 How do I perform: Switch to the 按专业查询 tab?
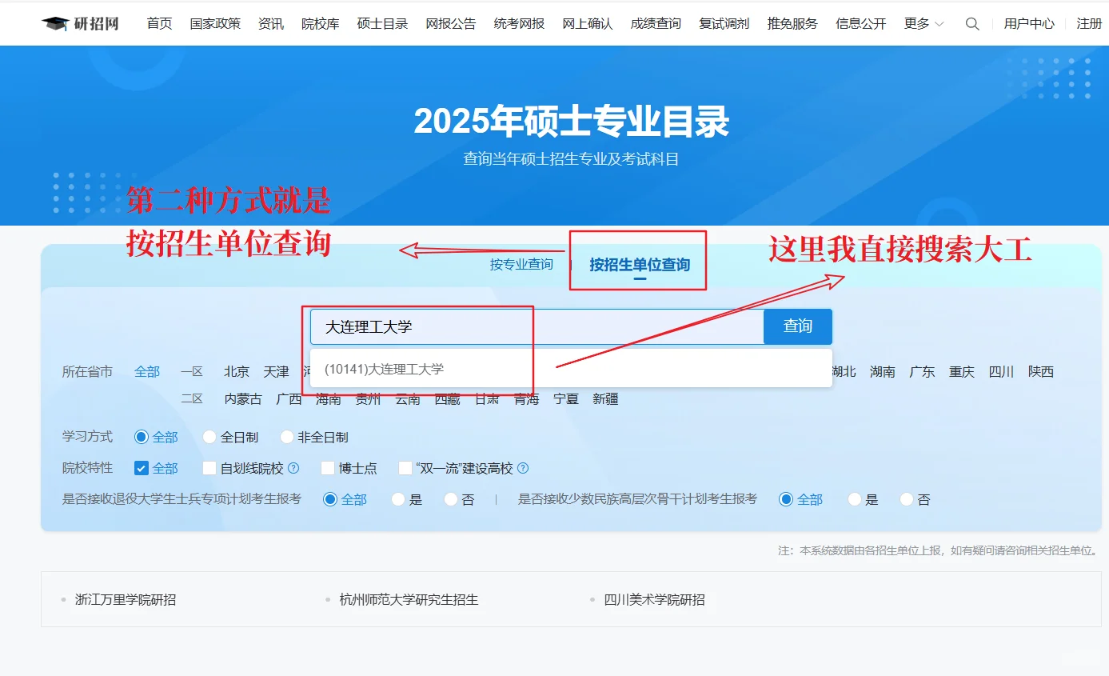pos(520,264)
